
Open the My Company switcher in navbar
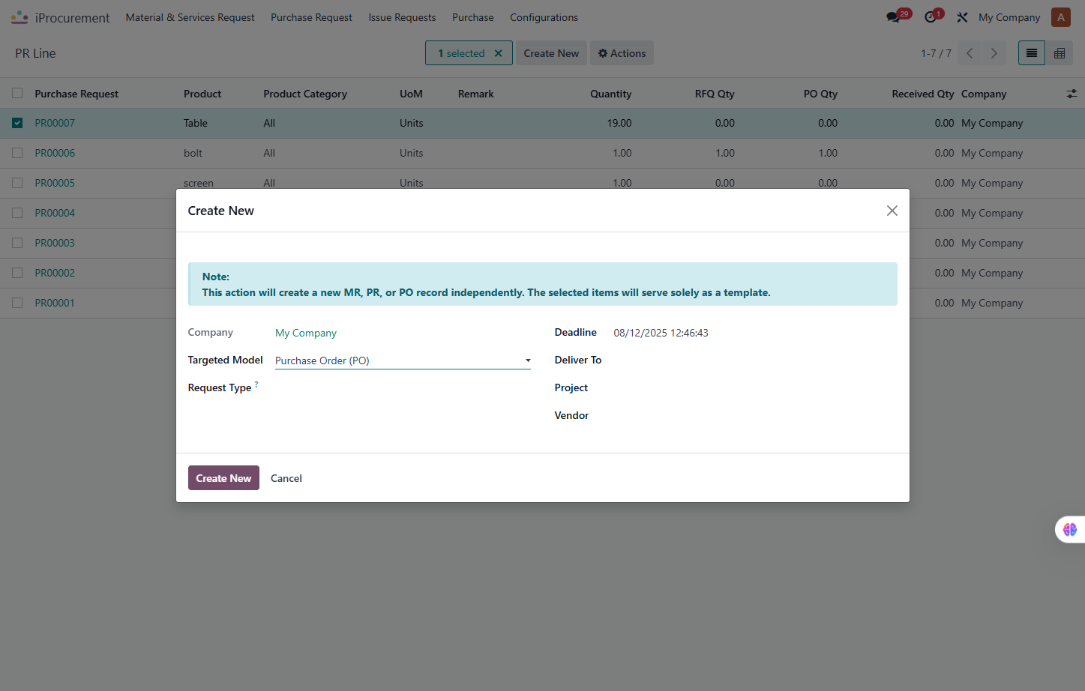(1009, 17)
